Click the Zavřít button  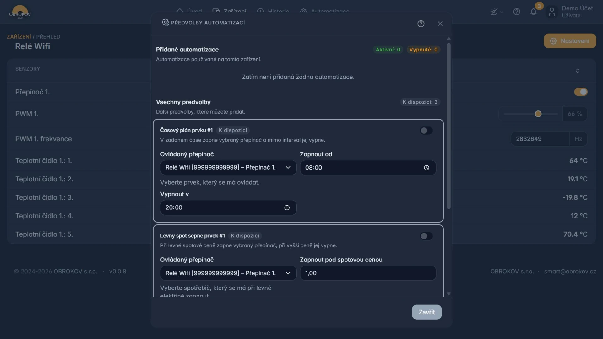click(426, 312)
